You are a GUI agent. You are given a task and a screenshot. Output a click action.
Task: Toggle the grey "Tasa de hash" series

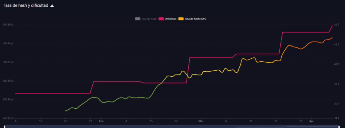point(146,19)
